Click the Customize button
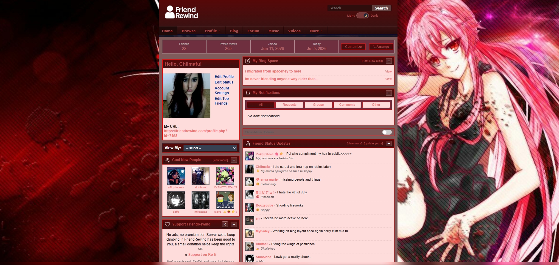559x265 pixels. point(353,47)
